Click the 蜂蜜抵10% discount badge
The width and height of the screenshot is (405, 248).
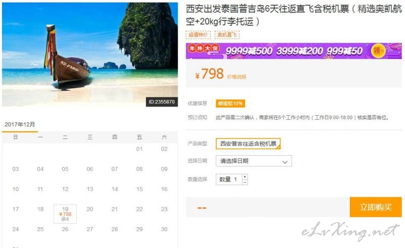[x=230, y=103]
